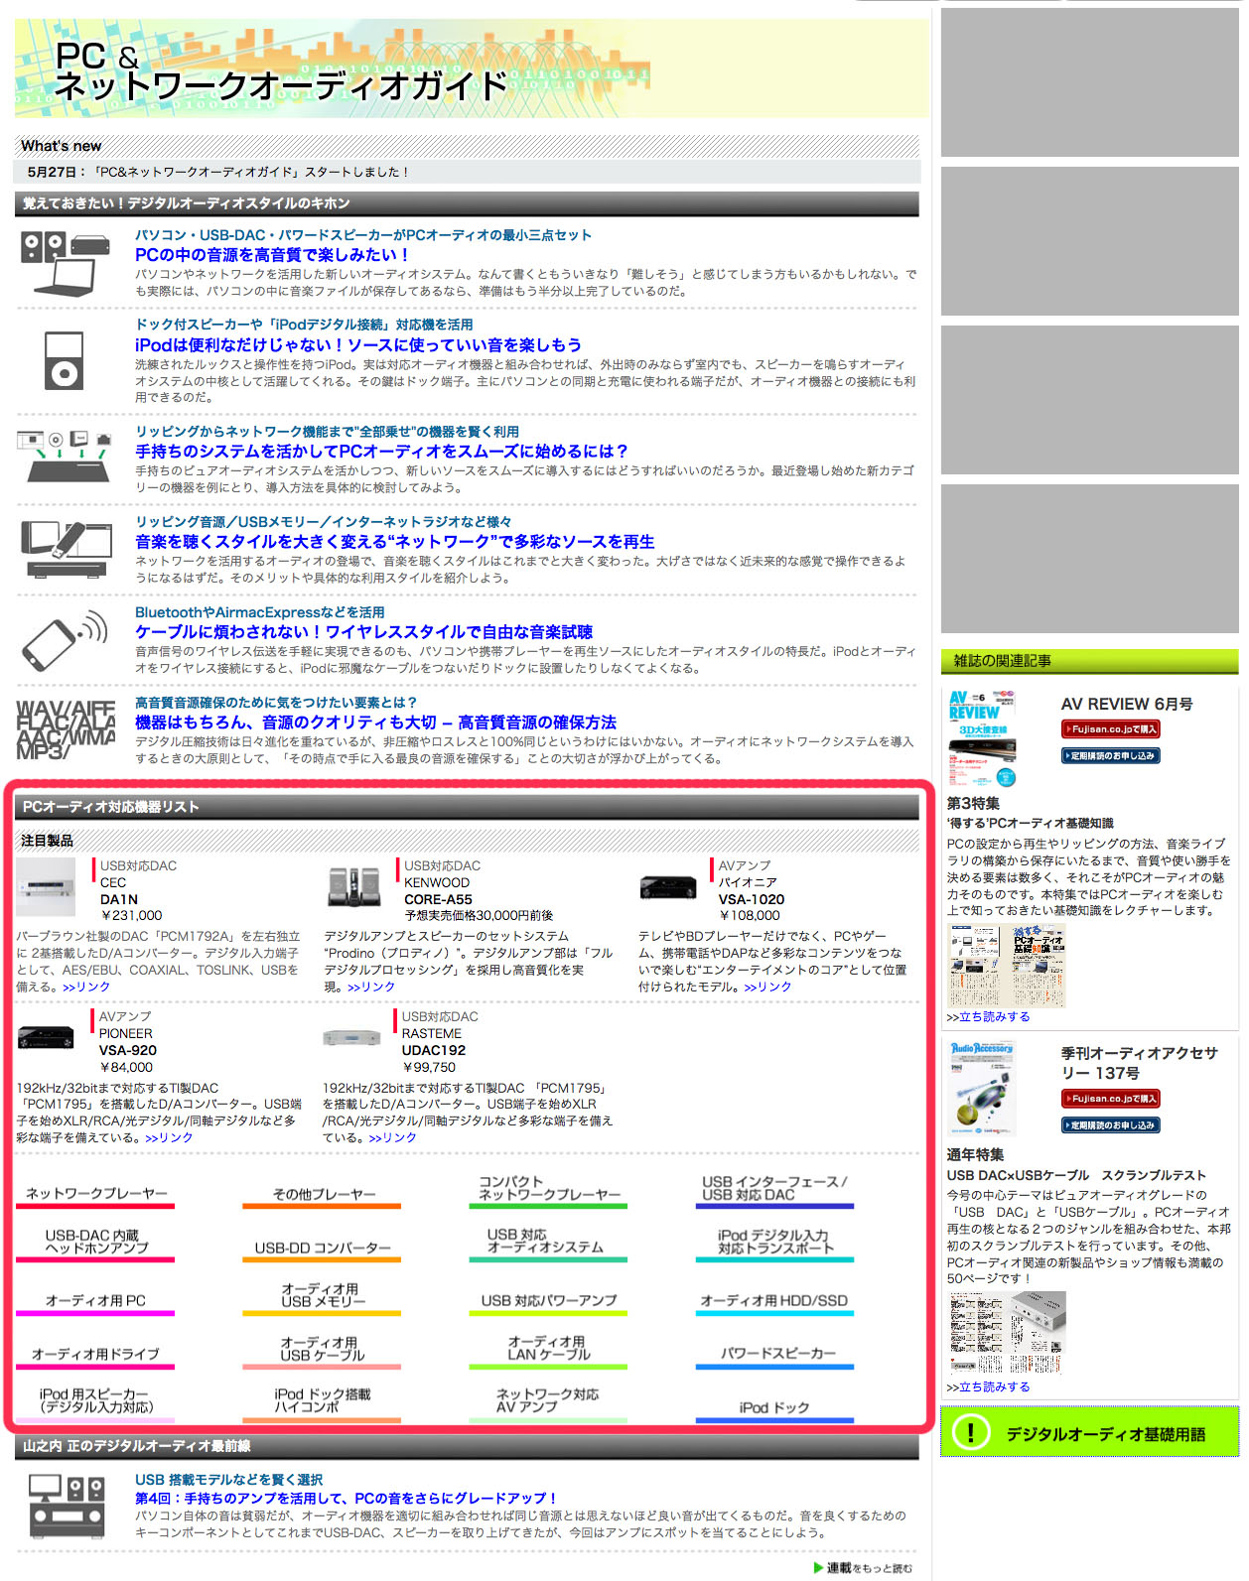Viewport: 1249px width, 1581px height.
Task: Select ネットワークプレーヤー category
Action: (95, 1194)
